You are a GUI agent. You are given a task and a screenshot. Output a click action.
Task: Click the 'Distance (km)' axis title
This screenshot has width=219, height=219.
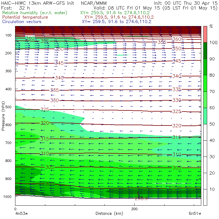point(109,213)
